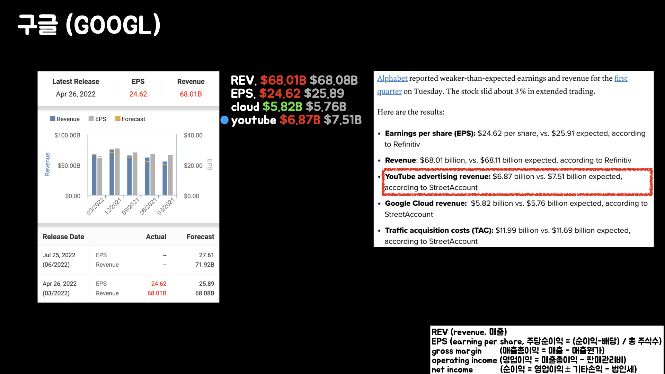Click the red 24.62 EPS value at top

[x=138, y=94]
